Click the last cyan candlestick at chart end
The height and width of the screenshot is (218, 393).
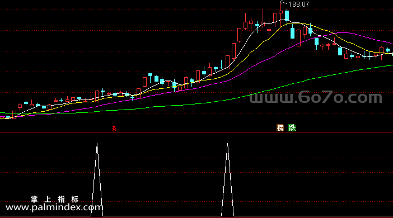[x=387, y=50]
